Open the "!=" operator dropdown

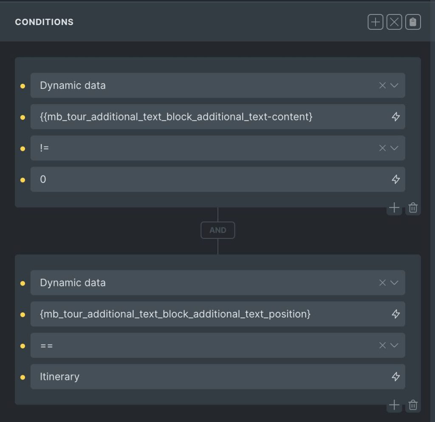point(394,148)
